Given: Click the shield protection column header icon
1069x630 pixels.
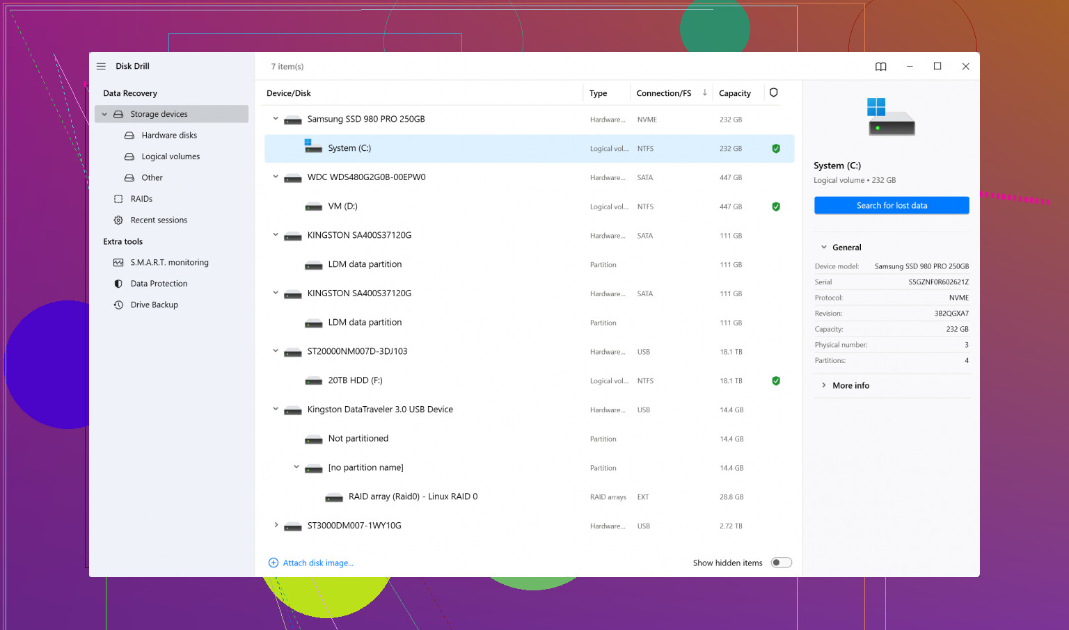Looking at the screenshot, I should point(773,92).
